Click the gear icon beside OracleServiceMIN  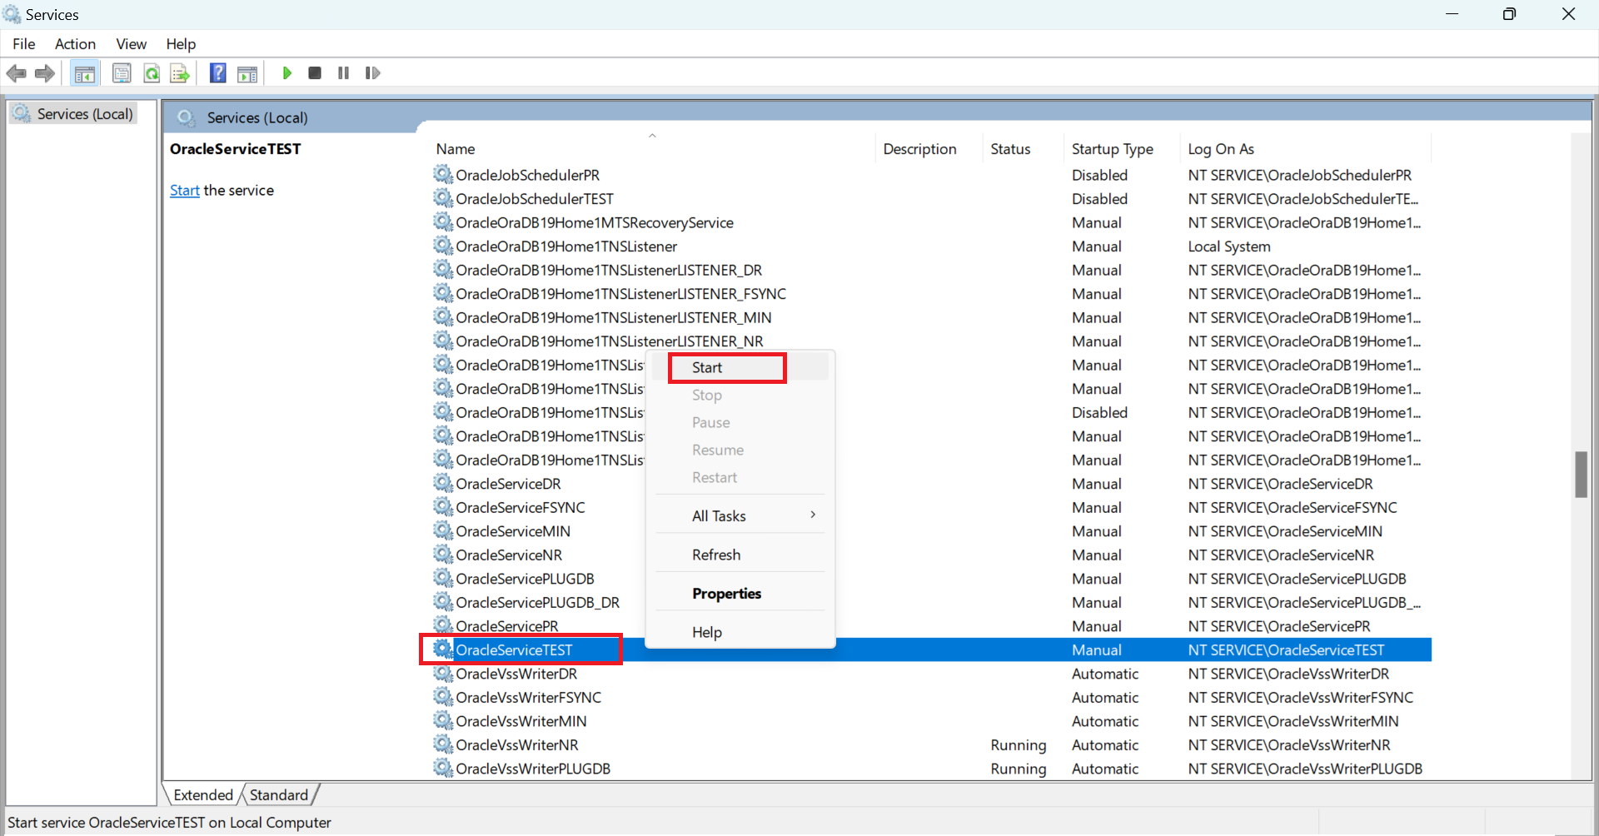point(443,530)
